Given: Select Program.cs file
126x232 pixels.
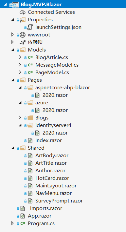Looking at the screenshot, I should (x=41, y=223).
